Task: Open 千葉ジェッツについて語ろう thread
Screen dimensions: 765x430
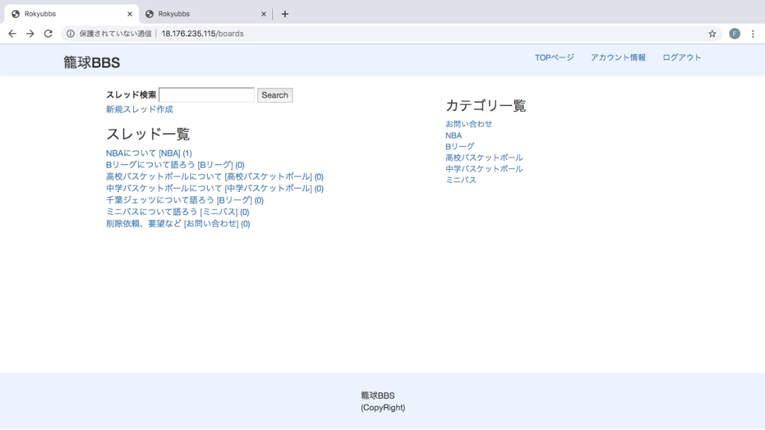Action: (160, 200)
